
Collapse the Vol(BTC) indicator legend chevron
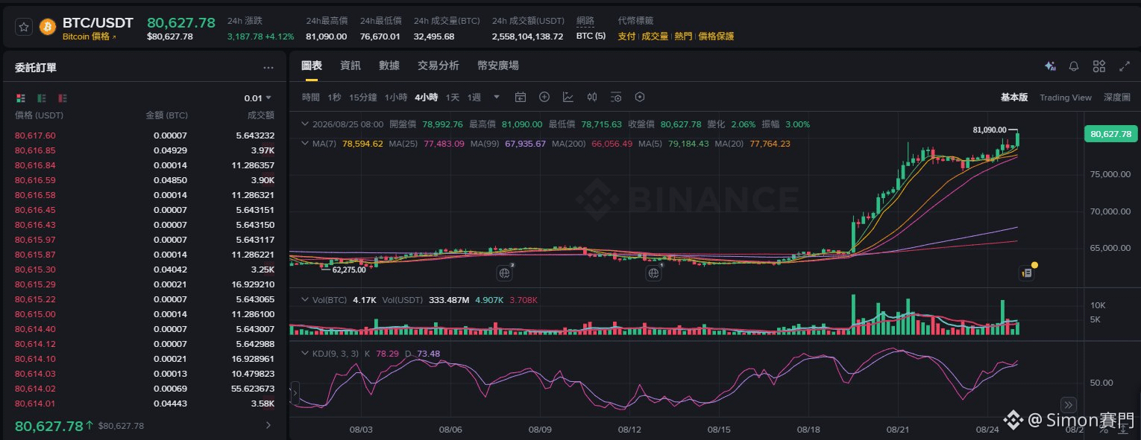click(304, 299)
